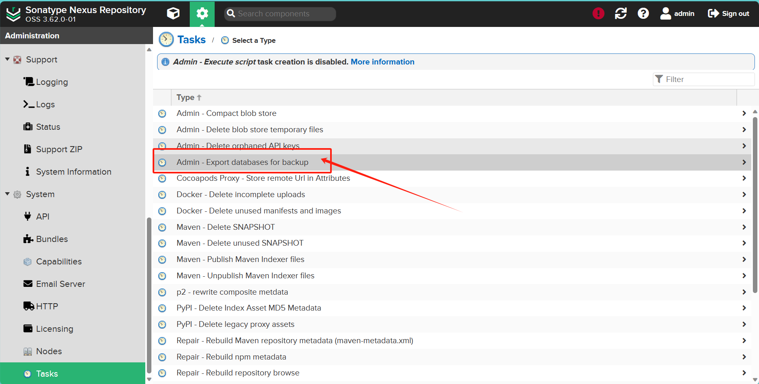Click the admin user account button
This screenshot has height=384, width=759.
tap(677, 13)
